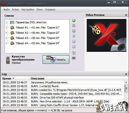Expand the Параметры DVD: Апостол node

coord(7,23)
